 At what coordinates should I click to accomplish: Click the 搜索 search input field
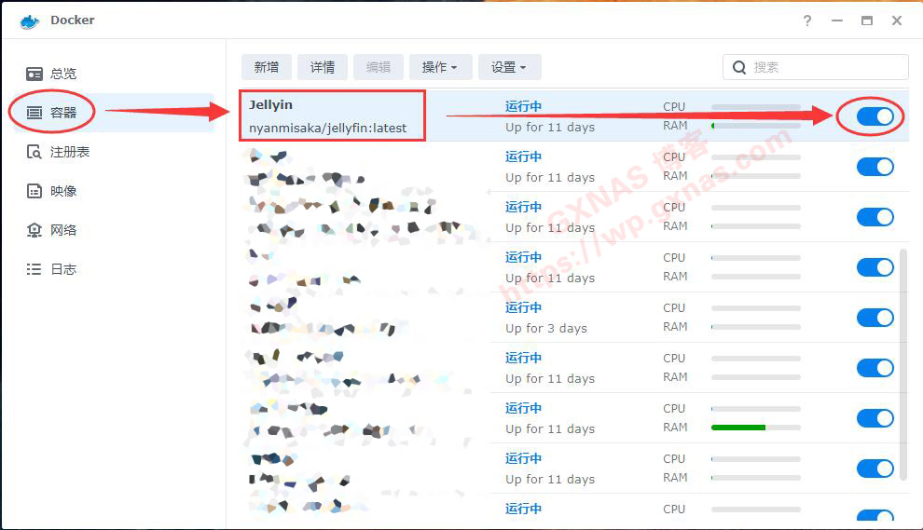point(825,67)
